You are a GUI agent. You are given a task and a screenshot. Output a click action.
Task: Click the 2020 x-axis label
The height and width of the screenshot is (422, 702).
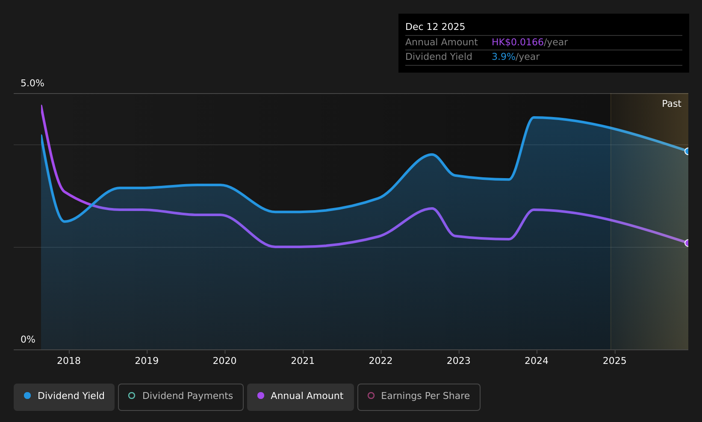coord(225,361)
